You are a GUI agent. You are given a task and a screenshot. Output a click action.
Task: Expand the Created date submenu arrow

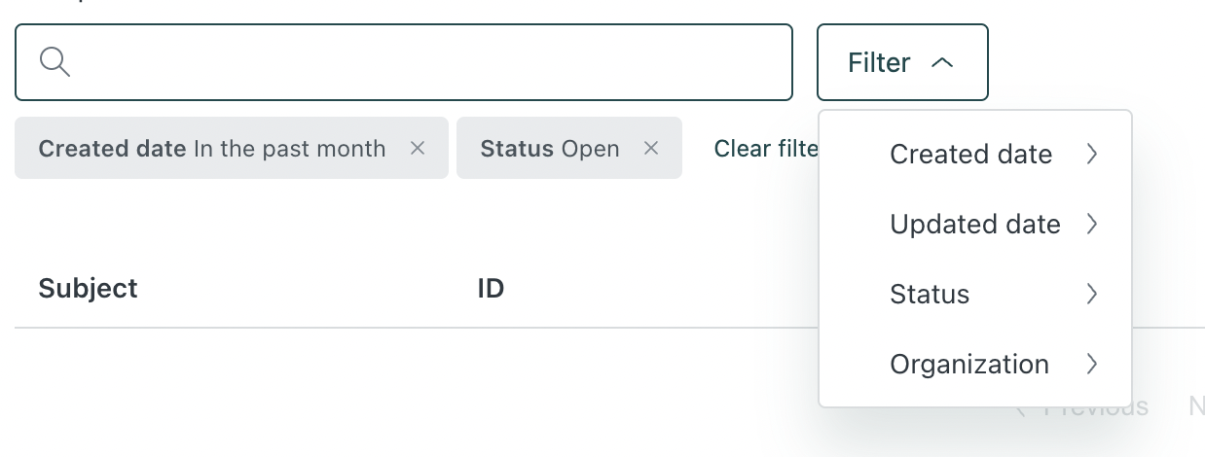pos(1092,154)
